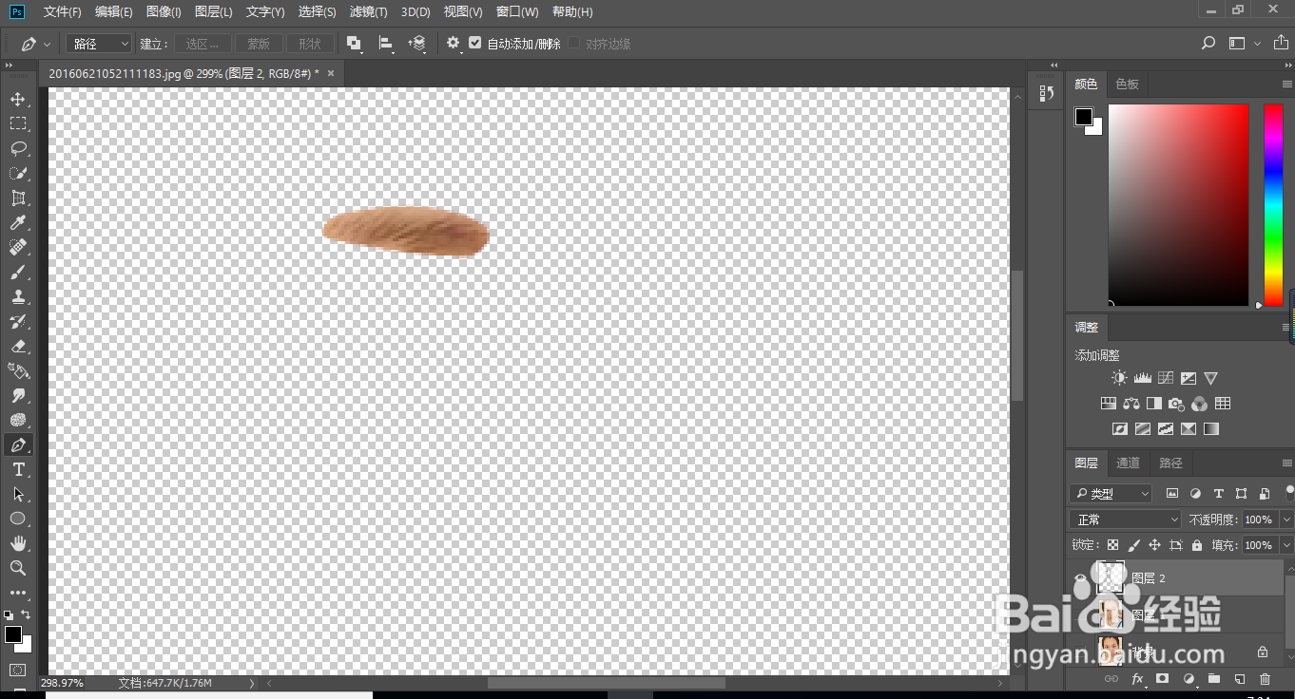Select the Horizontal Type tool
This screenshot has height=699, width=1295.
(17, 470)
